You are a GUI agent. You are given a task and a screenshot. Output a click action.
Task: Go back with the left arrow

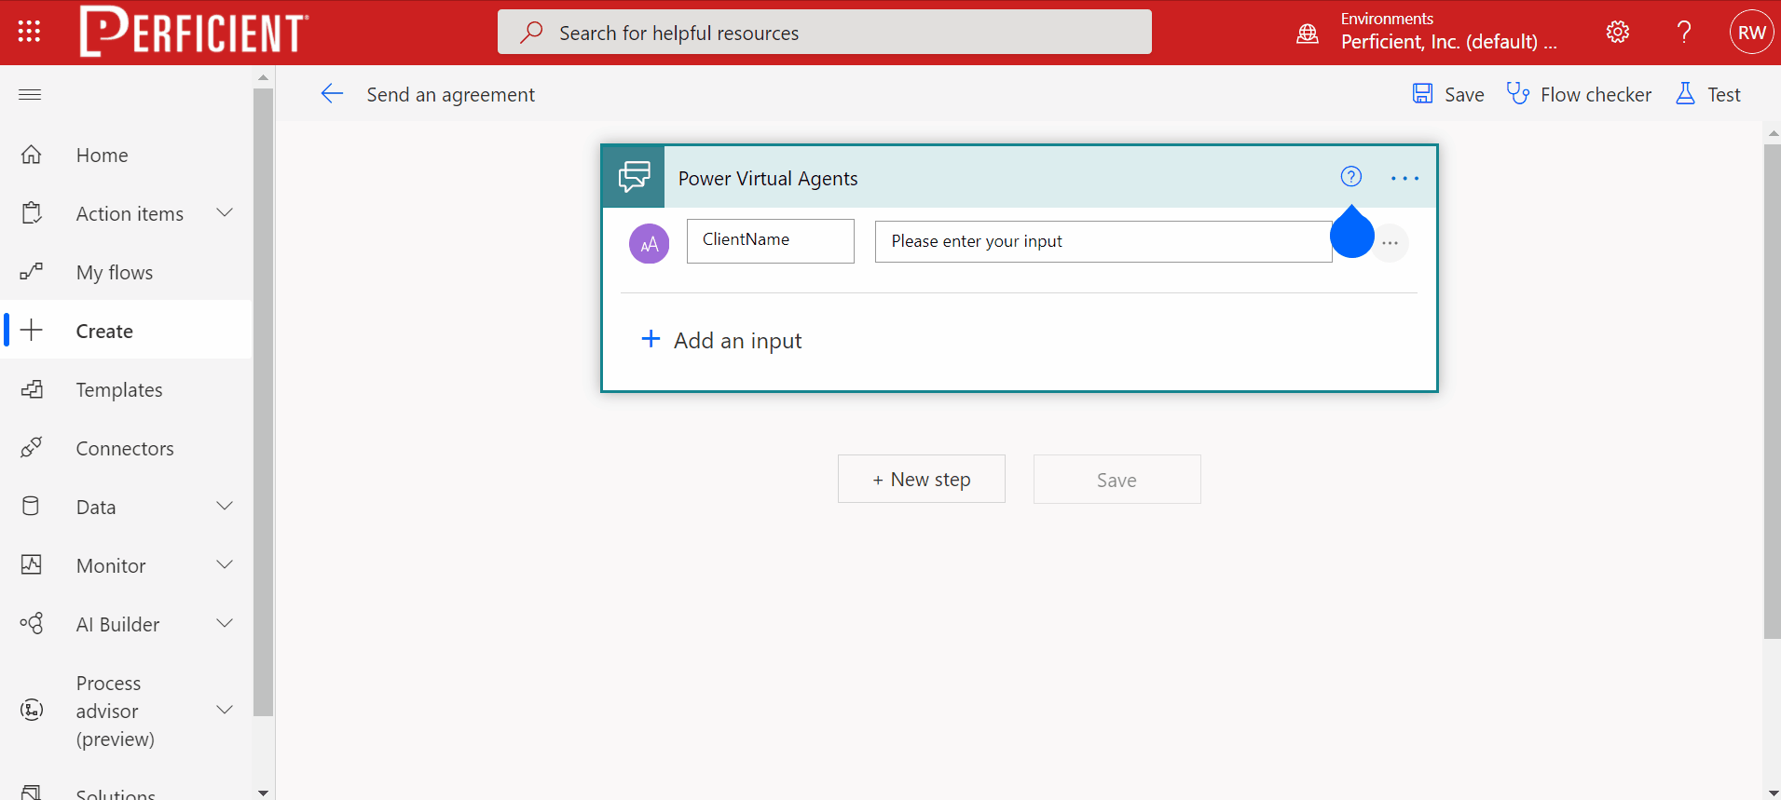pyautogui.click(x=332, y=93)
